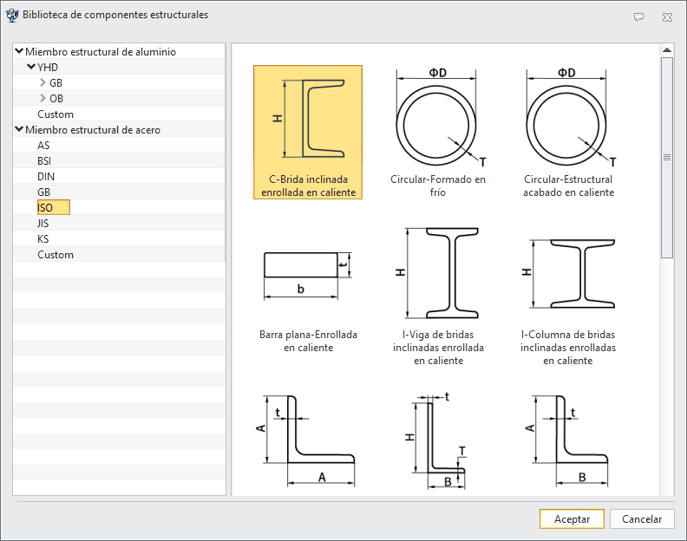Collapse Miembro estructural de aluminio node

coord(19,51)
